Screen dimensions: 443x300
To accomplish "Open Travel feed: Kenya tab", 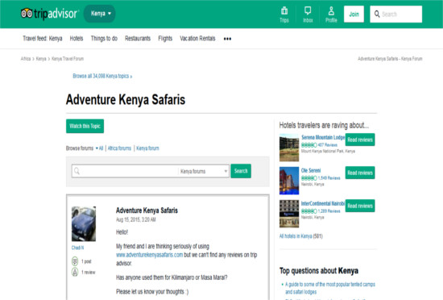I will [43, 39].
